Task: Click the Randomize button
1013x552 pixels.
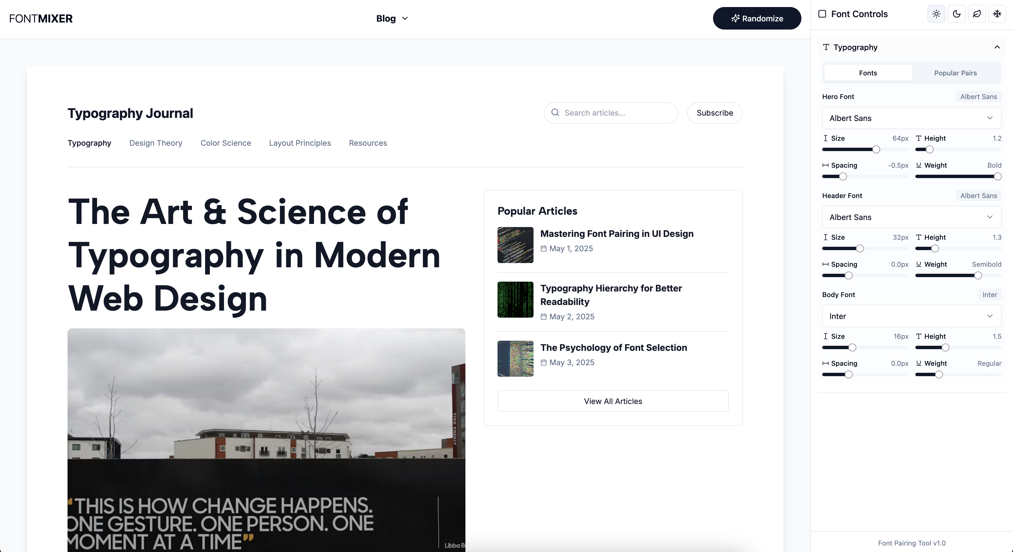Action: tap(757, 19)
